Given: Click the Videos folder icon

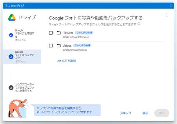Looking at the screenshot, I should pyautogui.click(x=59, y=46).
